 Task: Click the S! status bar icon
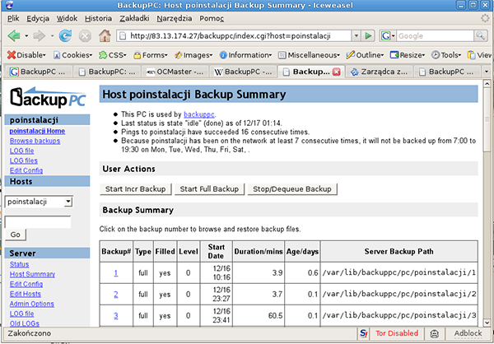click(x=364, y=333)
